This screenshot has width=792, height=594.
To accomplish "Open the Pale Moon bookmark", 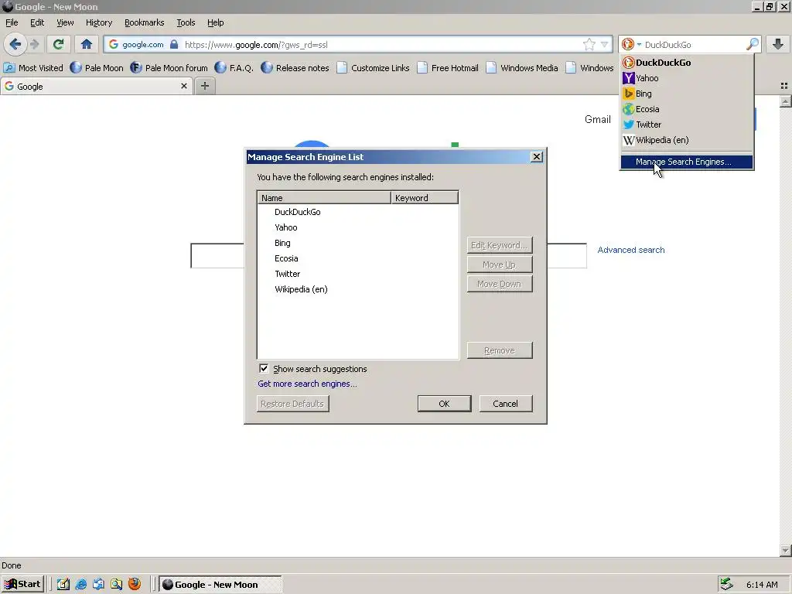I will pos(97,68).
